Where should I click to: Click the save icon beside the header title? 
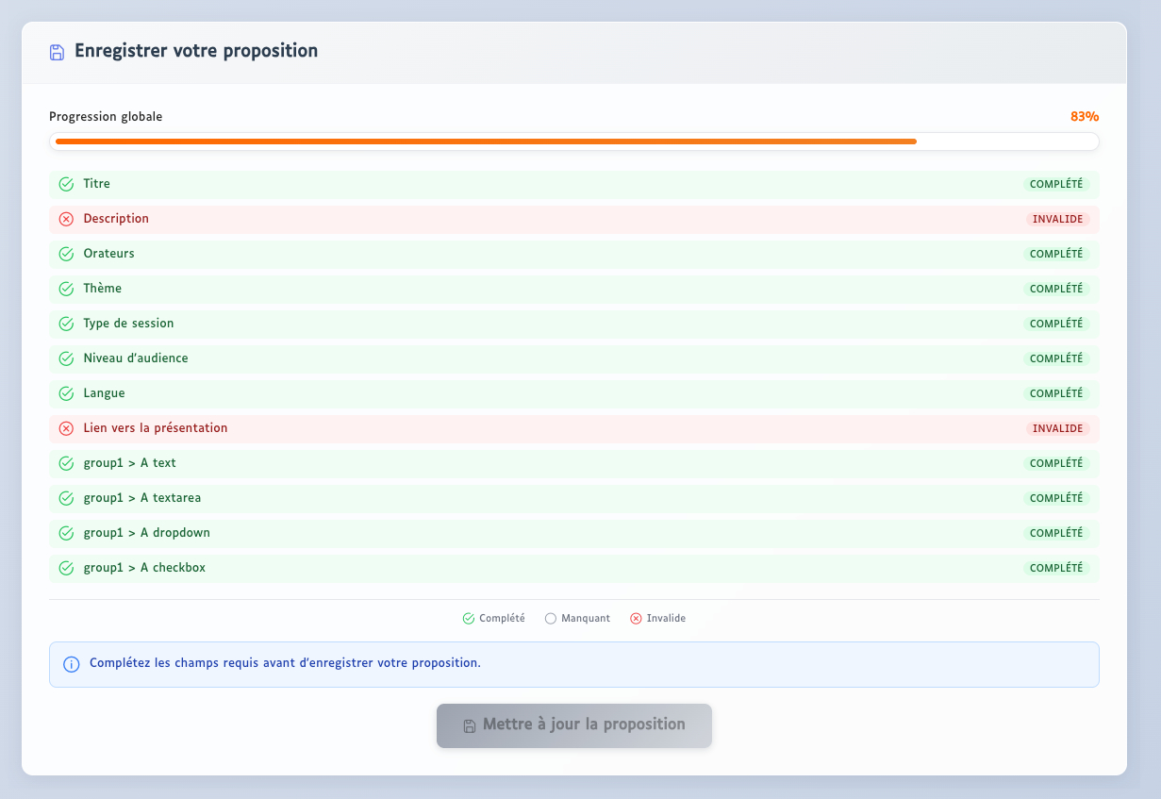click(x=57, y=52)
